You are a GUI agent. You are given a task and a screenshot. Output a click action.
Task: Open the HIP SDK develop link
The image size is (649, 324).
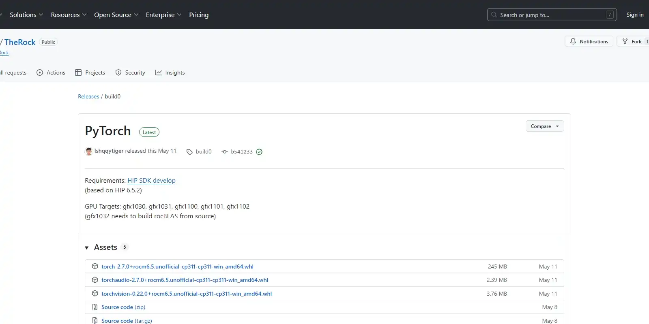[x=151, y=181]
